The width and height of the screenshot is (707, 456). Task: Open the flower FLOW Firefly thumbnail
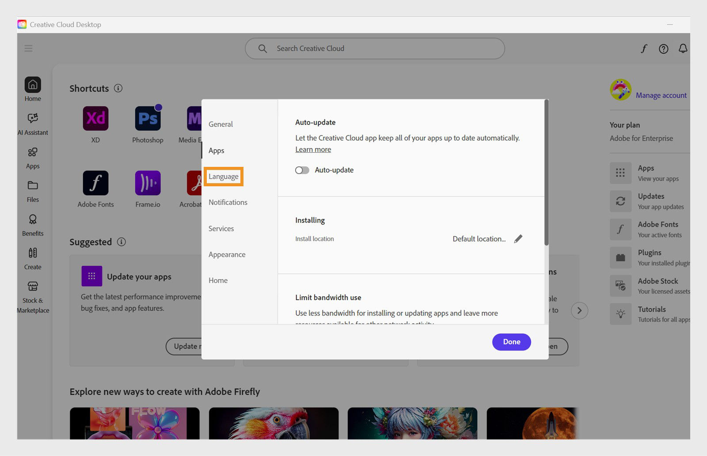coord(135,423)
